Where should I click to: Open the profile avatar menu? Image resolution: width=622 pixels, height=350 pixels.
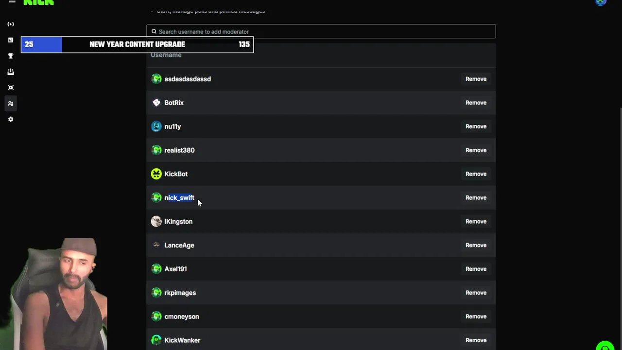pyautogui.click(x=601, y=2)
